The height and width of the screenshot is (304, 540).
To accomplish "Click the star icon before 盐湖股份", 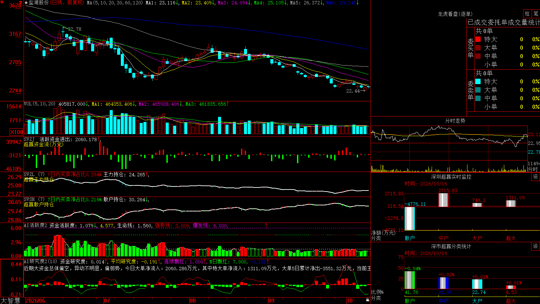I will pyautogui.click(x=26, y=3).
